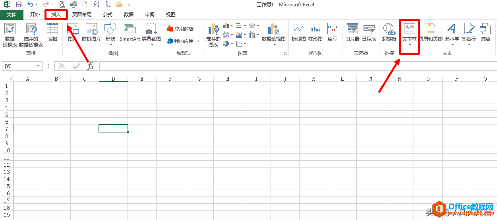Open 应用商店 app store

(180, 29)
